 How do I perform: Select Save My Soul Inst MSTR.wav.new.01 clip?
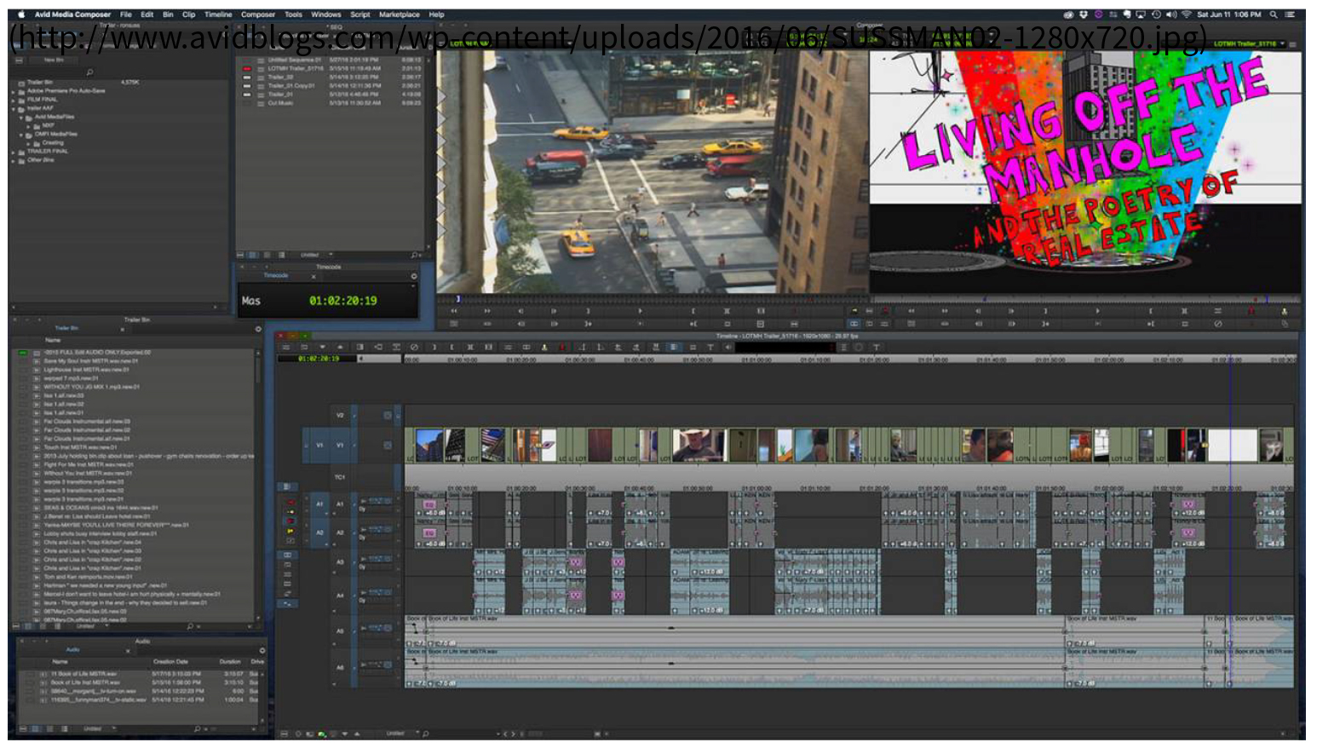click(91, 361)
